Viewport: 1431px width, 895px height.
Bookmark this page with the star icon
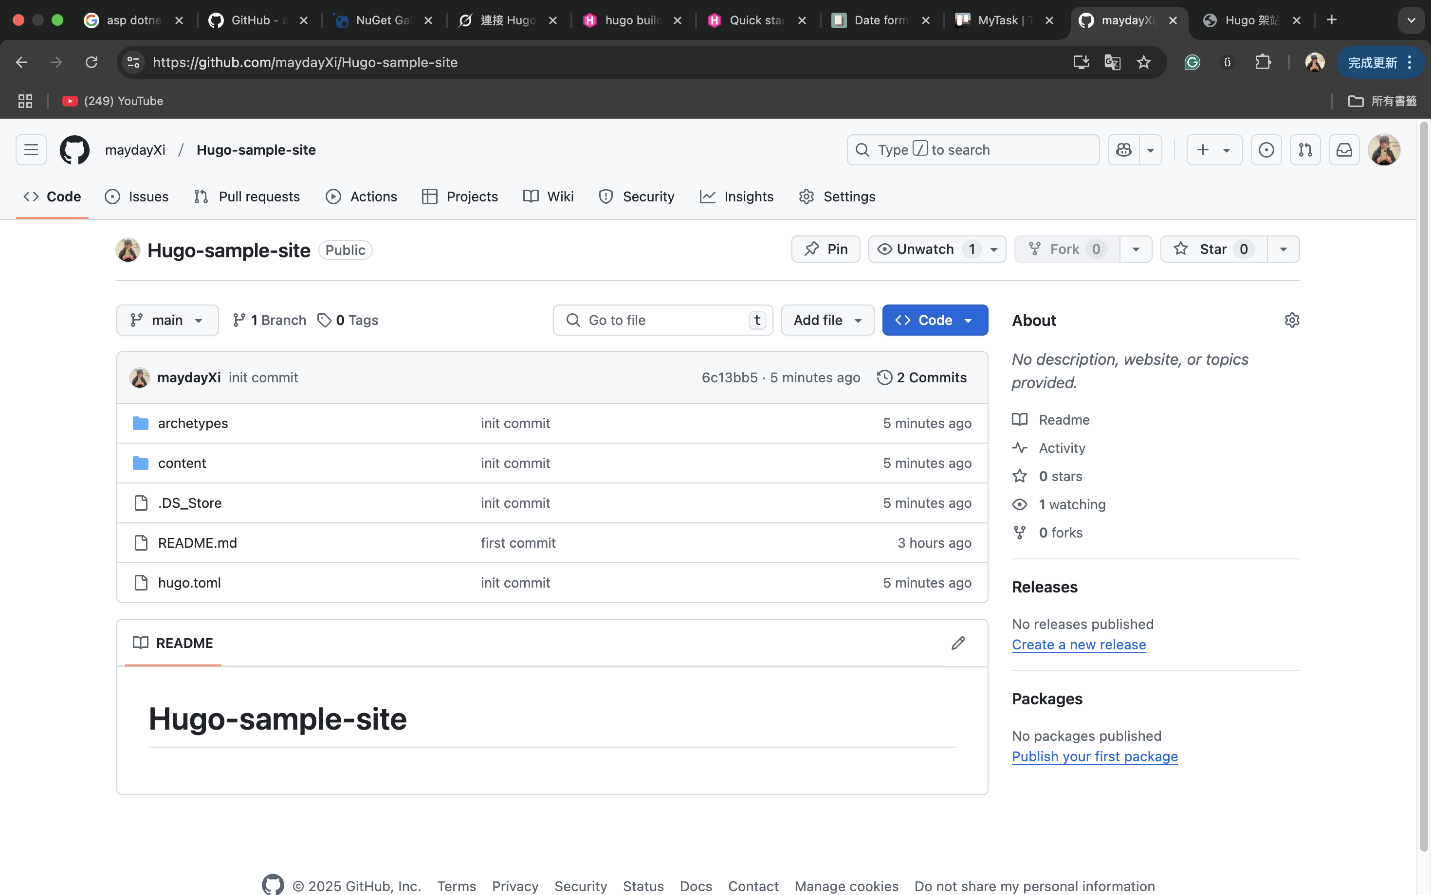coord(1144,62)
